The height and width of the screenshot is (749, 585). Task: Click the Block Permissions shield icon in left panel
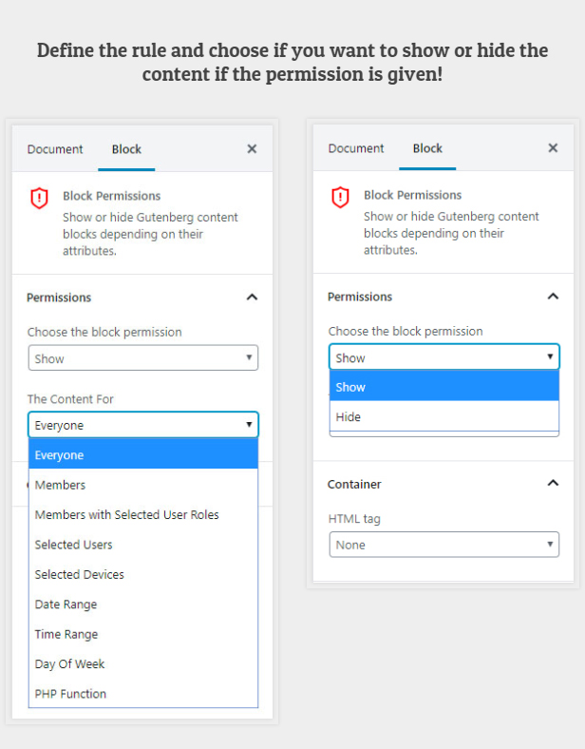click(x=39, y=198)
